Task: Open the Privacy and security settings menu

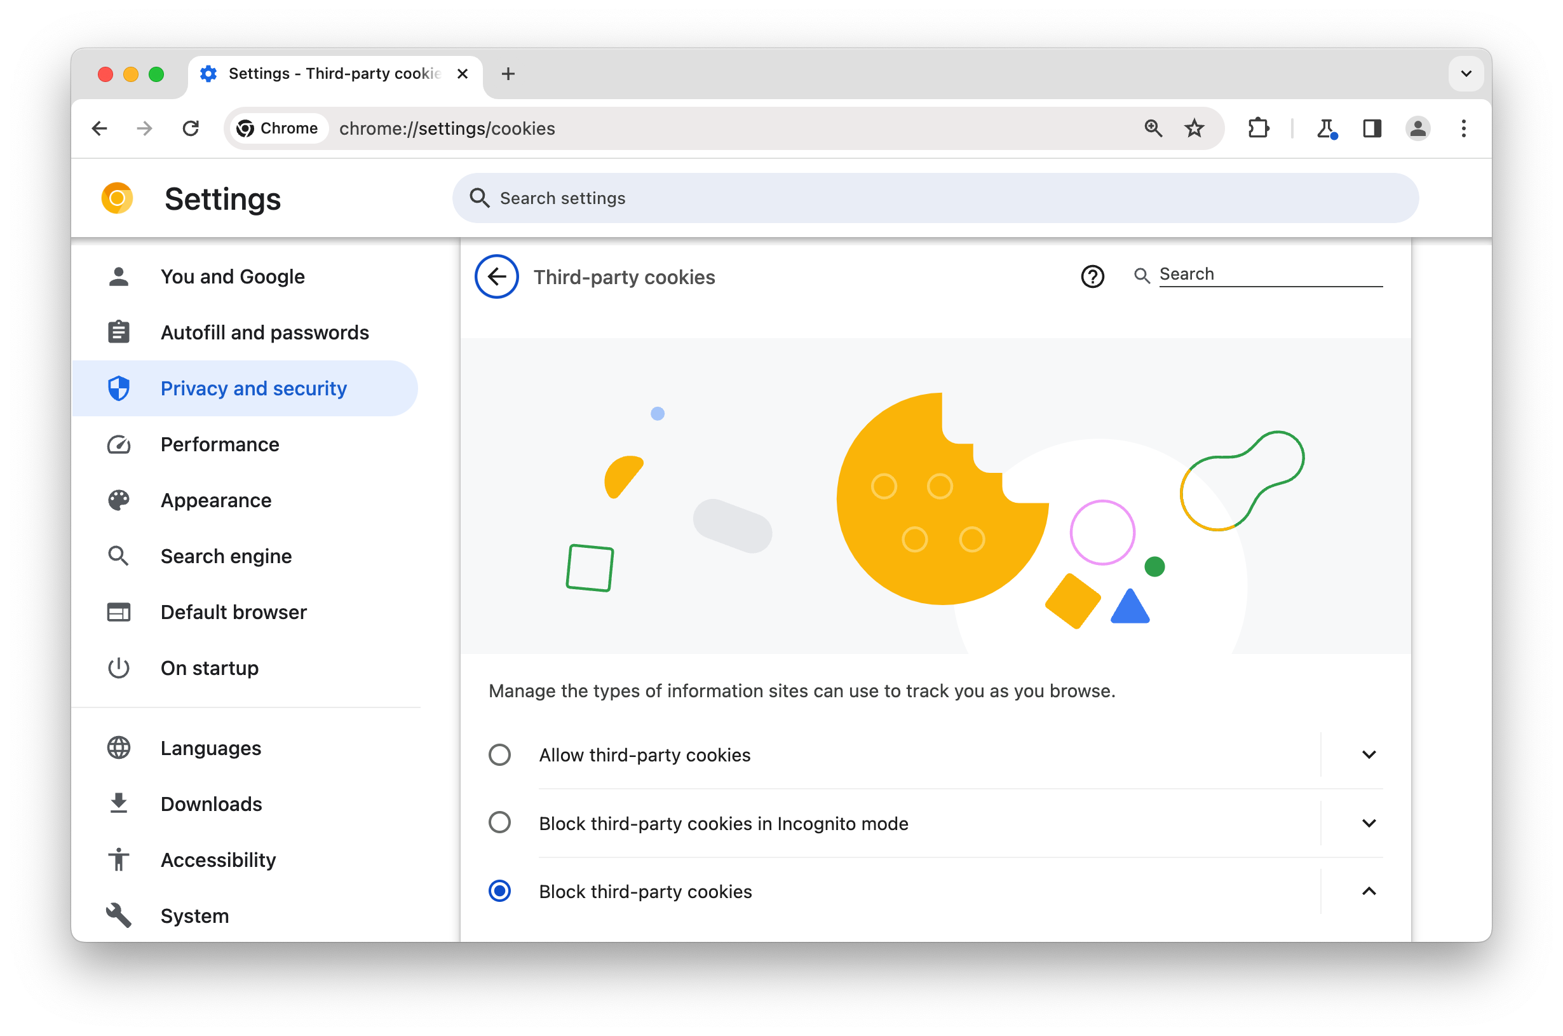Action: tap(253, 388)
